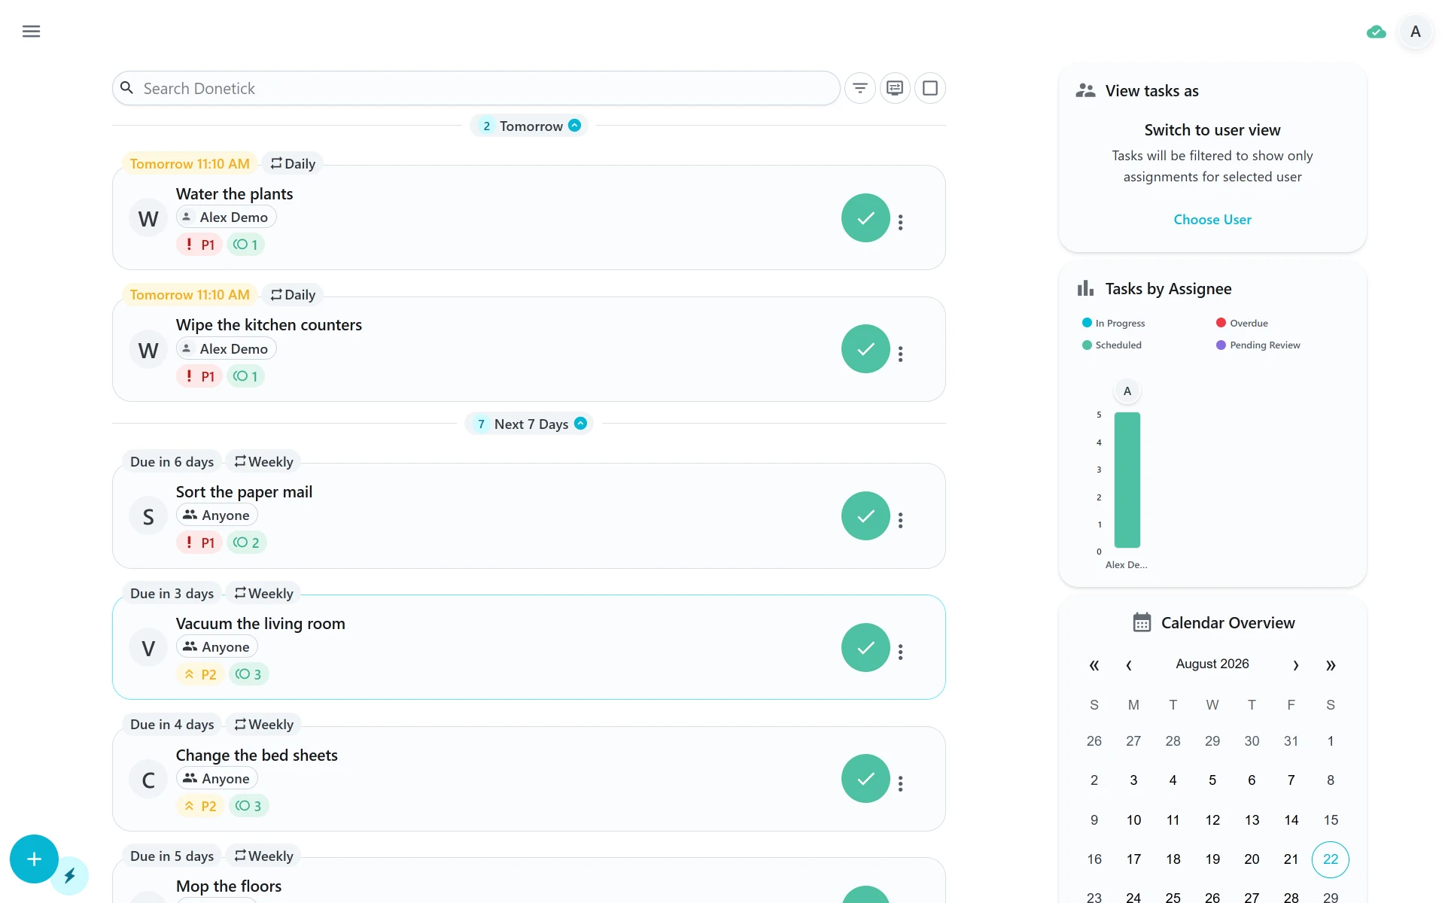This screenshot has width=1445, height=903.
Task: Click the cloud sync status icon
Action: (x=1376, y=32)
